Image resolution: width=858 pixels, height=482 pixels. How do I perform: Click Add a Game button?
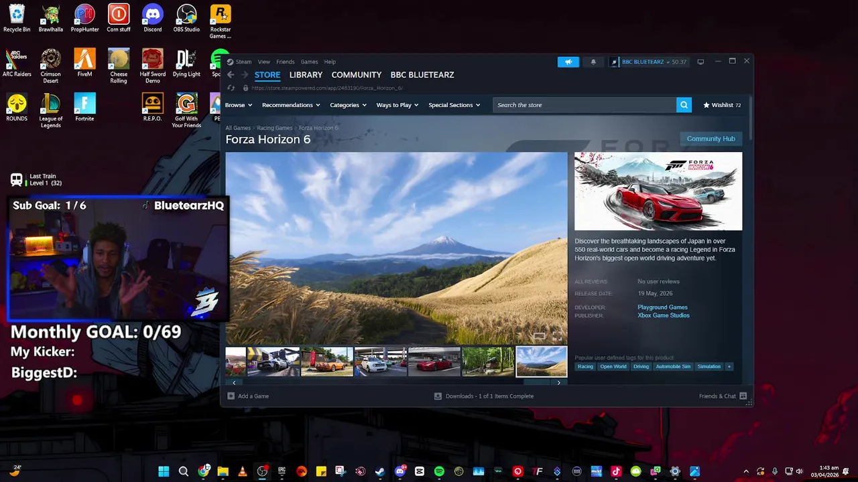(249, 396)
